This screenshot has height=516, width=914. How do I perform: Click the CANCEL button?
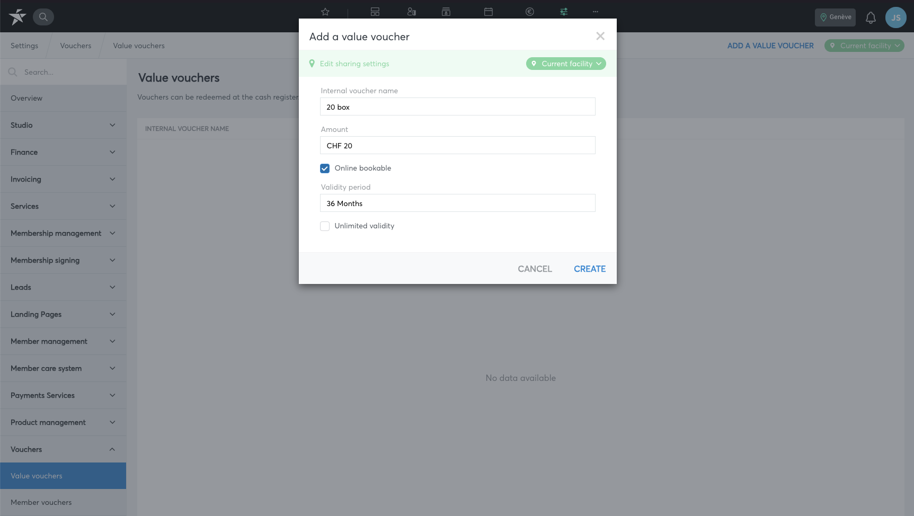coord(535,269)
